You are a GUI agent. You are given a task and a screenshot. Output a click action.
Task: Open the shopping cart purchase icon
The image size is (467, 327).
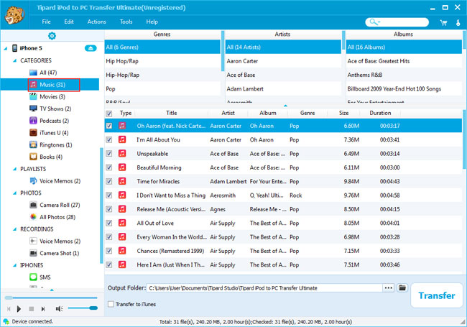point(443,22)
